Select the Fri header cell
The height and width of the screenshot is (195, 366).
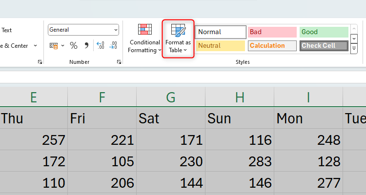click(102, 118)
